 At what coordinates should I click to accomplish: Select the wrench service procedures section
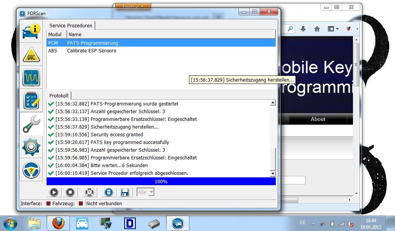[x=32, y=124]
